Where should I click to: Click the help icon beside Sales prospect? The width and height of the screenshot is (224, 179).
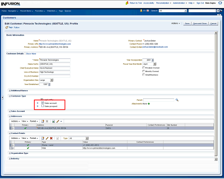pyautogui.click(x=37, y=106)
